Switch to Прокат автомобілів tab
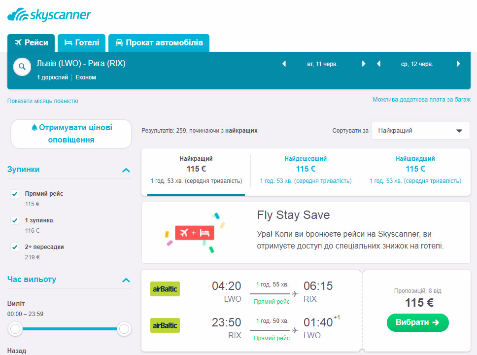477x355 pixels. tap(159, 42)
